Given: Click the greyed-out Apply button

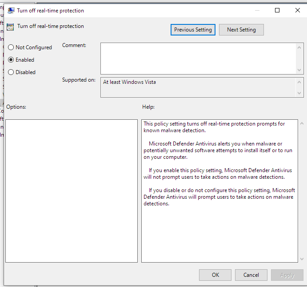Looking at the screenshot, I should [287, 275].
